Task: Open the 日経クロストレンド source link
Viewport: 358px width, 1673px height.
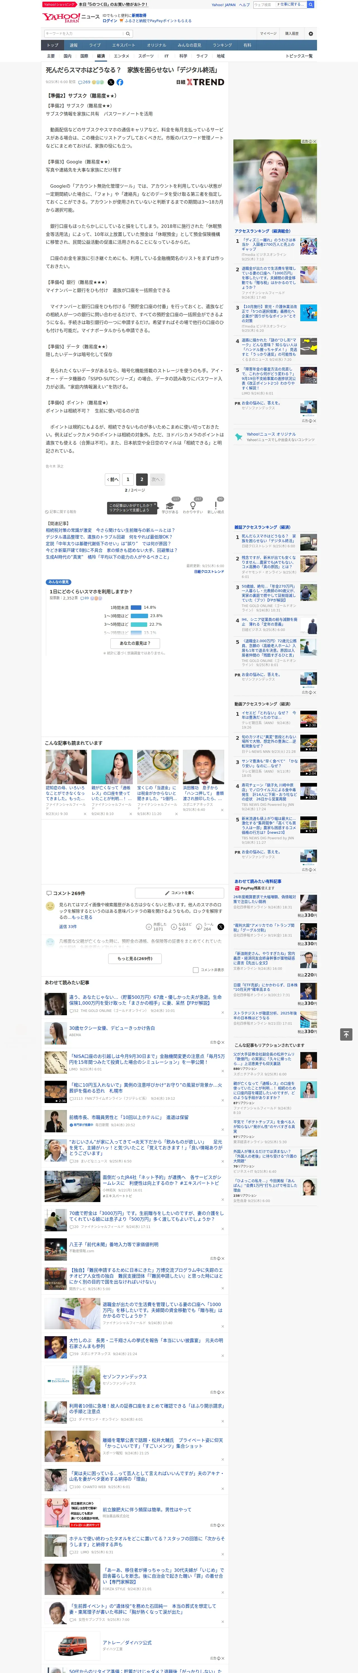Action: 209,572
